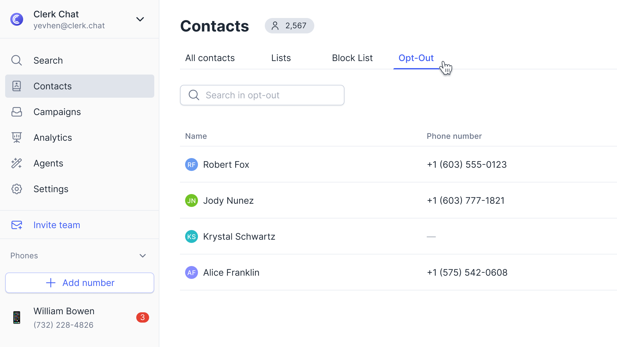Select the Contacts icon in the sidebar
Image resolution: width=617 pixels, height=347 pixels.
[16, 86]
